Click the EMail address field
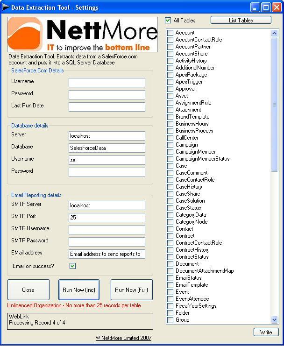This screenshot has height=346, width=284. coord(107,254)
